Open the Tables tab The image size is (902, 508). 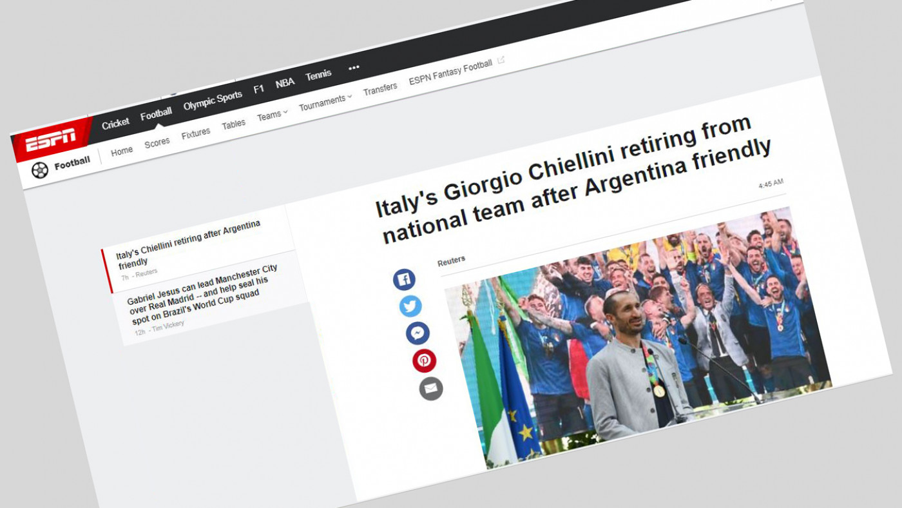[x=234, y=124]
